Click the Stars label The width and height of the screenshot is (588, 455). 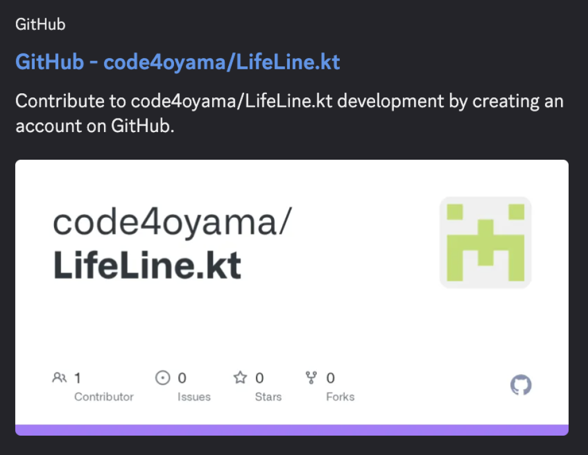click(268, 397)
